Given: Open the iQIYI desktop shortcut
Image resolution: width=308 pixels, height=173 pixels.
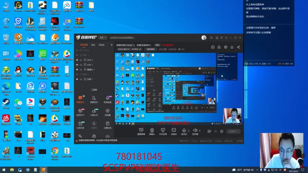Looking at the screenshot, I should coord(42,55).
